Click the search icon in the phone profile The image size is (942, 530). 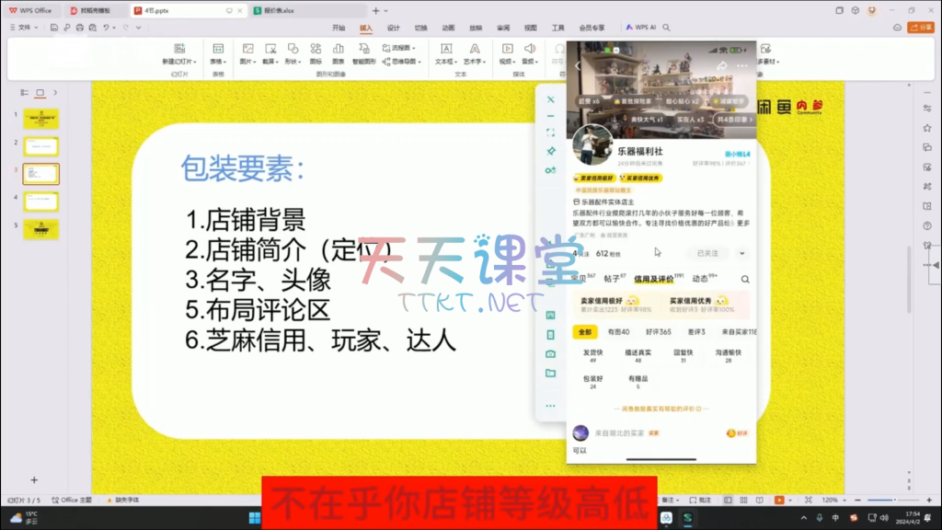(x=745, y=279)
